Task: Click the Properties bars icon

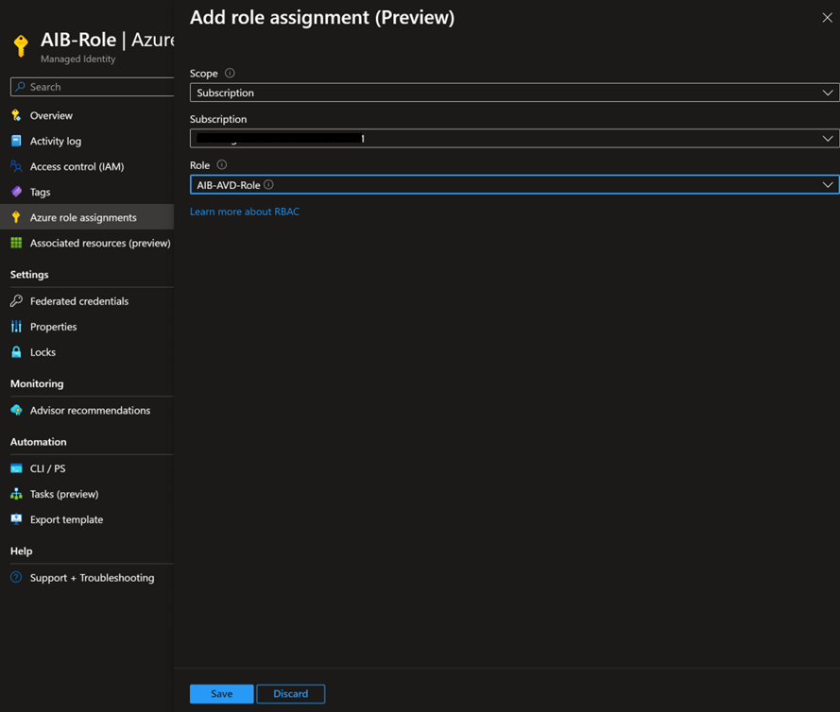Action: (16, 327)
